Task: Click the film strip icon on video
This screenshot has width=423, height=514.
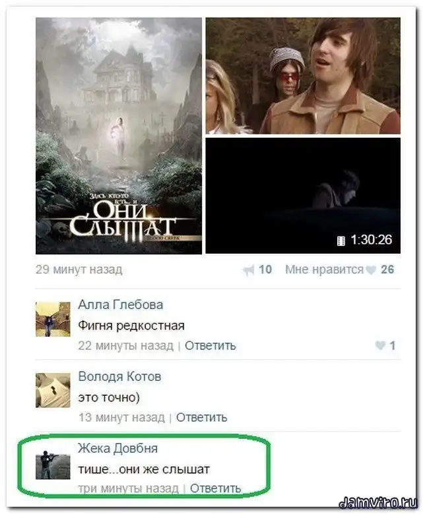Action: 341,241
